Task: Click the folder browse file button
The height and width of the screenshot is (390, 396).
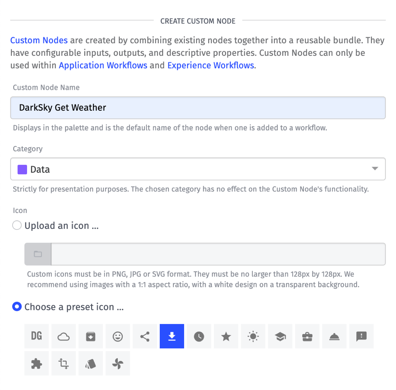Action: tap(38, 254)
